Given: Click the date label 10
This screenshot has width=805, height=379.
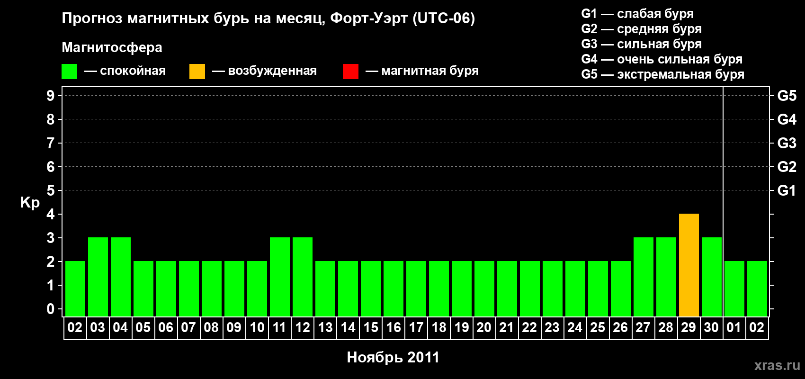Looking at the screenshot, I should pos(257,327).
